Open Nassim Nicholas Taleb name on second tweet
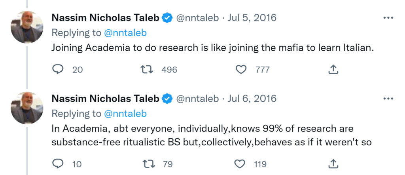The width and height of the screenshot is (405, 175). coord(105,99)
